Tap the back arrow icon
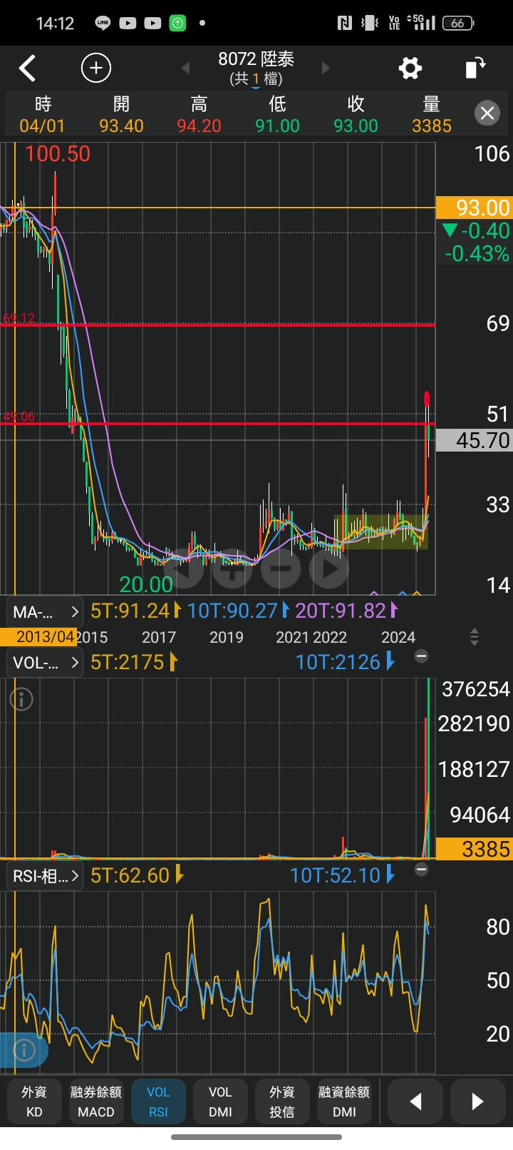The height and width of the screenshot is (1150, 513). 27,68
